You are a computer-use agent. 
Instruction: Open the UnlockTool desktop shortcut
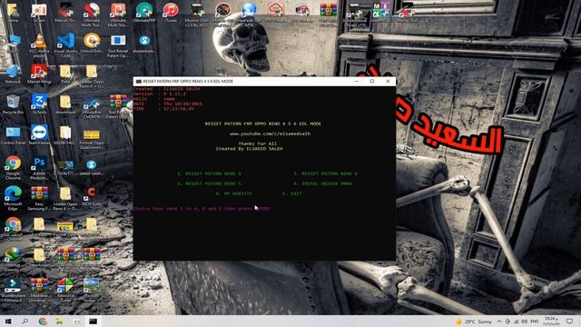[92, 44]
